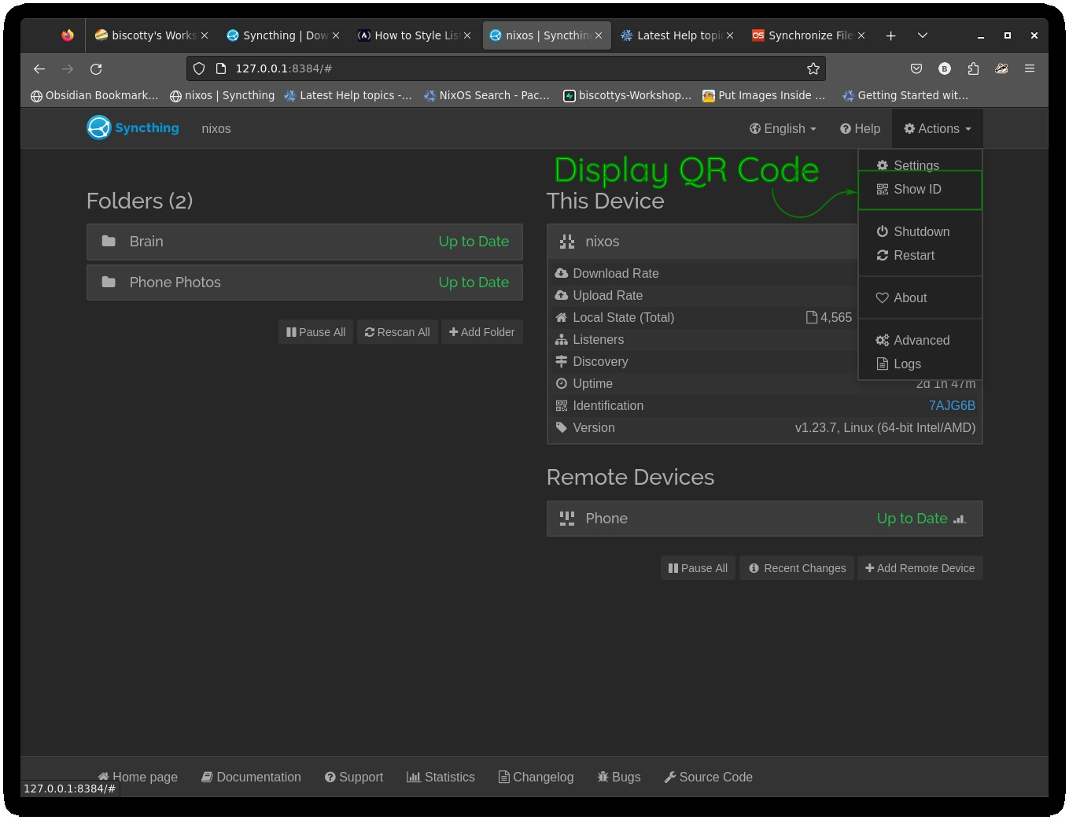Click the round B extension icon
The height and width of the screenshot is (820, 1069).
(945, 68)
